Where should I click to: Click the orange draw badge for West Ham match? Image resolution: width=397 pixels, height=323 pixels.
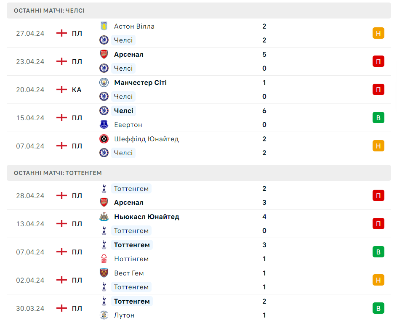point(378,280)
